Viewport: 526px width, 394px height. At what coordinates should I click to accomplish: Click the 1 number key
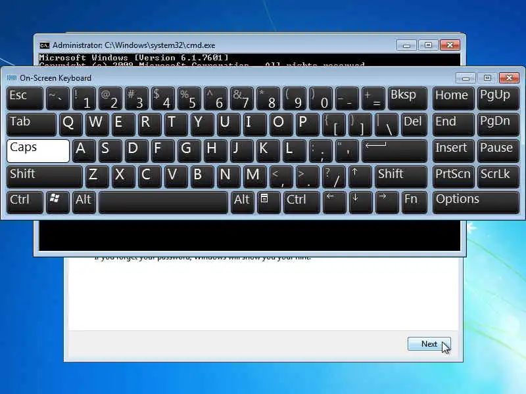pos(84,98)
